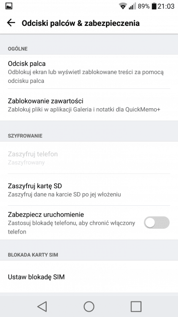Open the Odcisk palca setting
Viewport: 178px width, 317px height.
[x=89, y=72]
